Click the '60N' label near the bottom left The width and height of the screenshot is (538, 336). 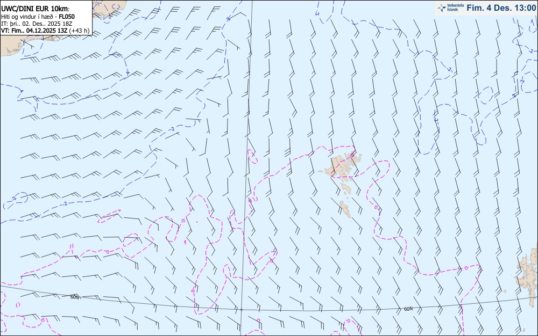click(x=74, y=297)
